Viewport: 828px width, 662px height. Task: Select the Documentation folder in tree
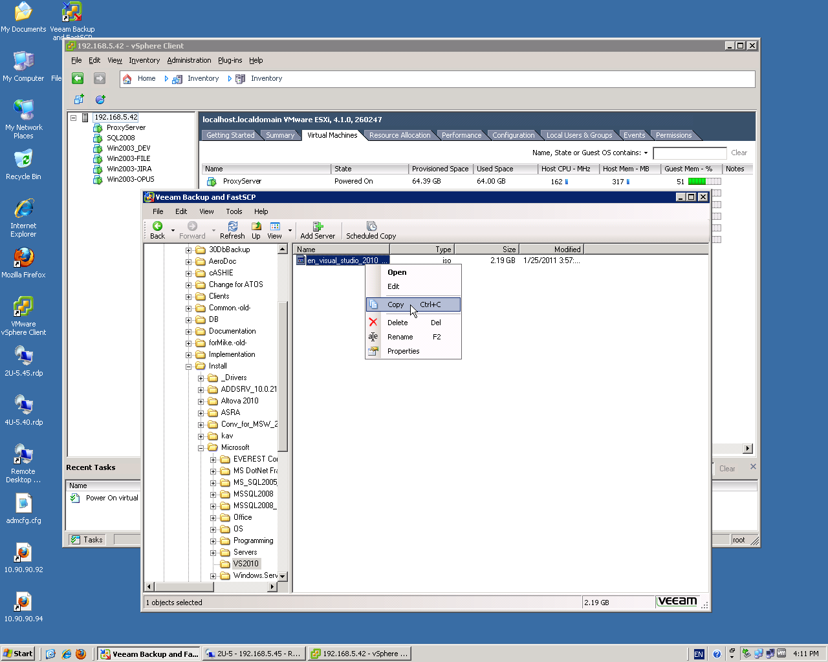tap(232, 331)
